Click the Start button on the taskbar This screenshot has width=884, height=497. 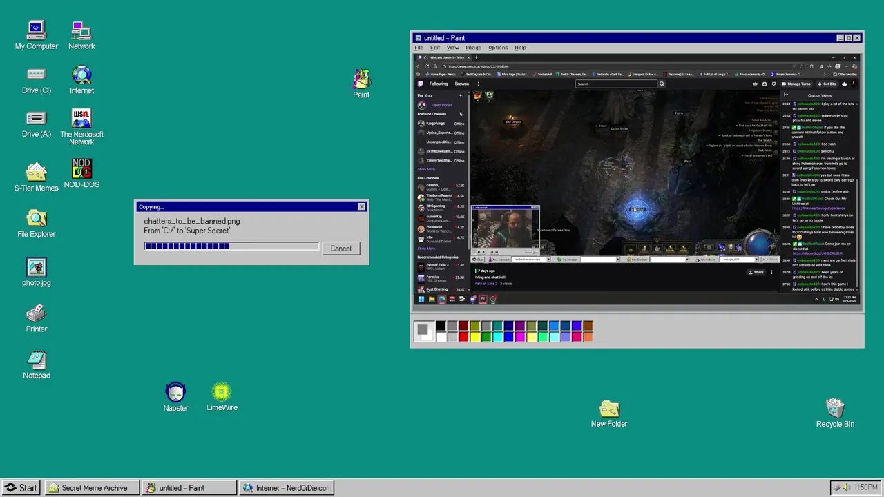point(21,487)
